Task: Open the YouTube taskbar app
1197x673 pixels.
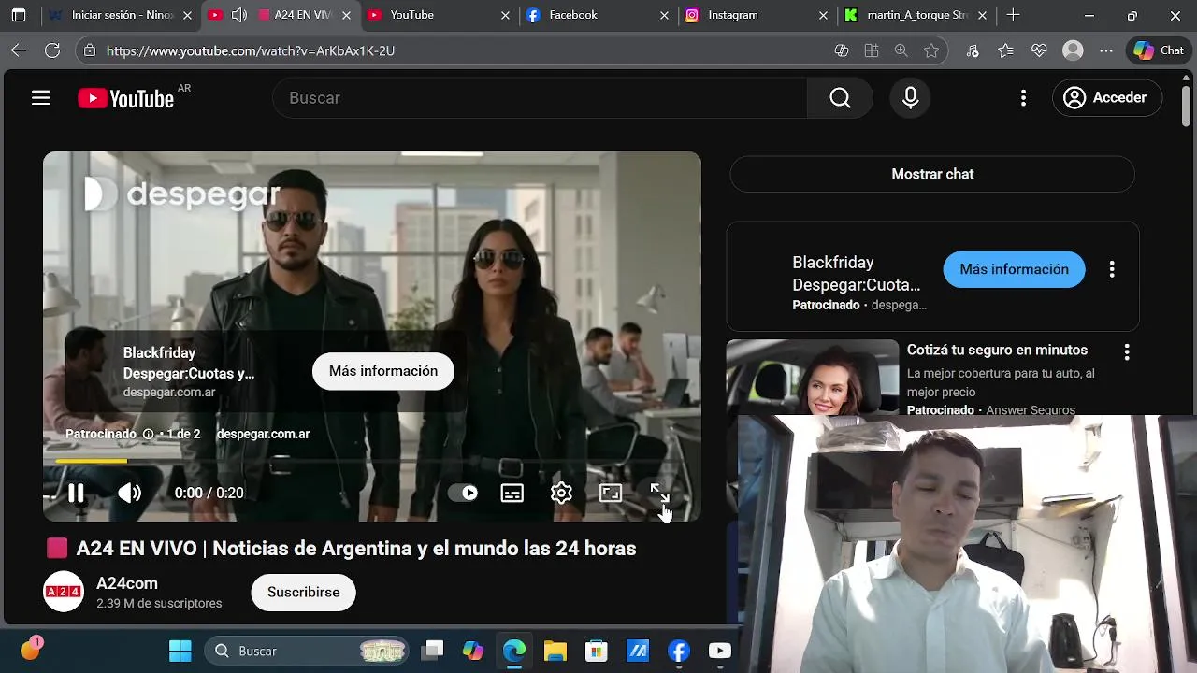Action: [720, 651]
